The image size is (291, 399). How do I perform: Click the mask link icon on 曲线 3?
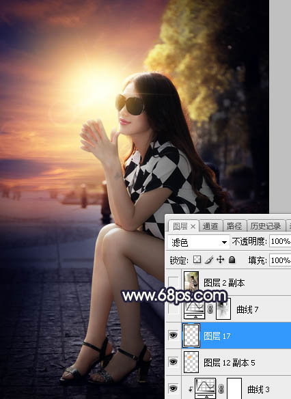221,389
